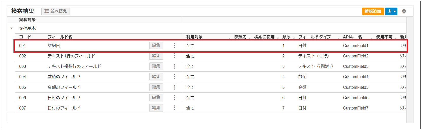Click 編集 button for 契約日 row

click(x=156, y=46)
